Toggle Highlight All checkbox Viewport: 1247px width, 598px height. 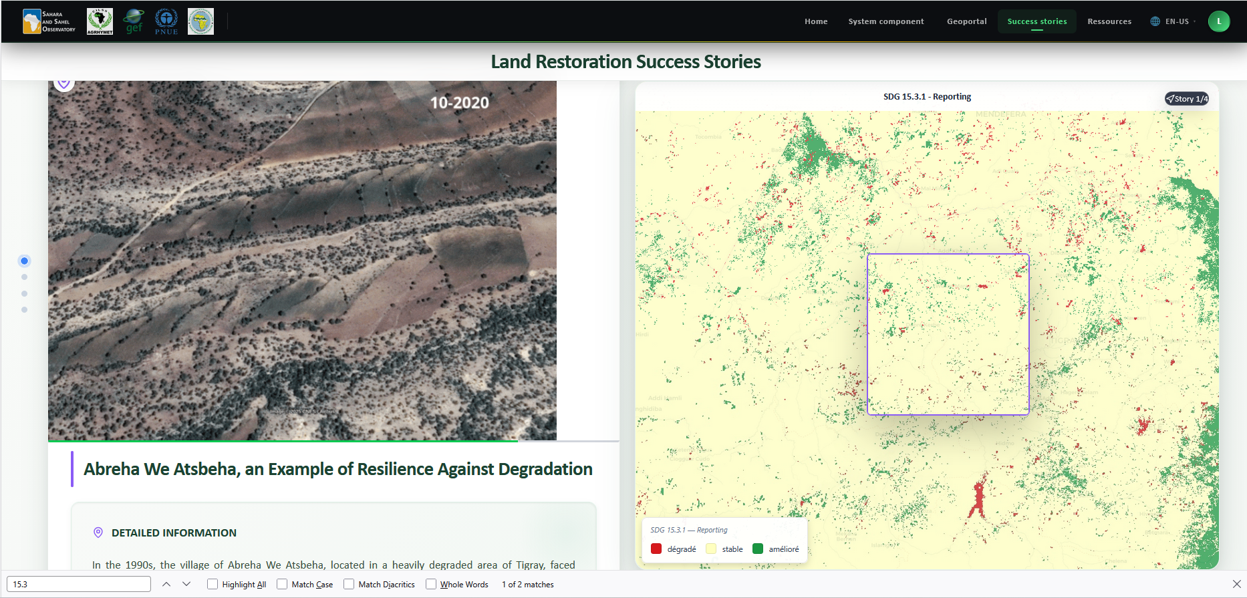click(x=213, y=584)
